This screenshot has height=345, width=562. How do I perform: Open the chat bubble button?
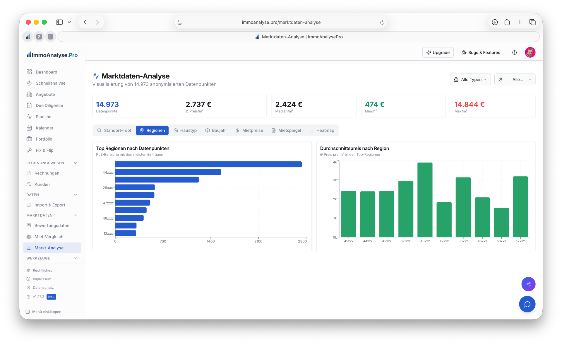coord(527,304)
